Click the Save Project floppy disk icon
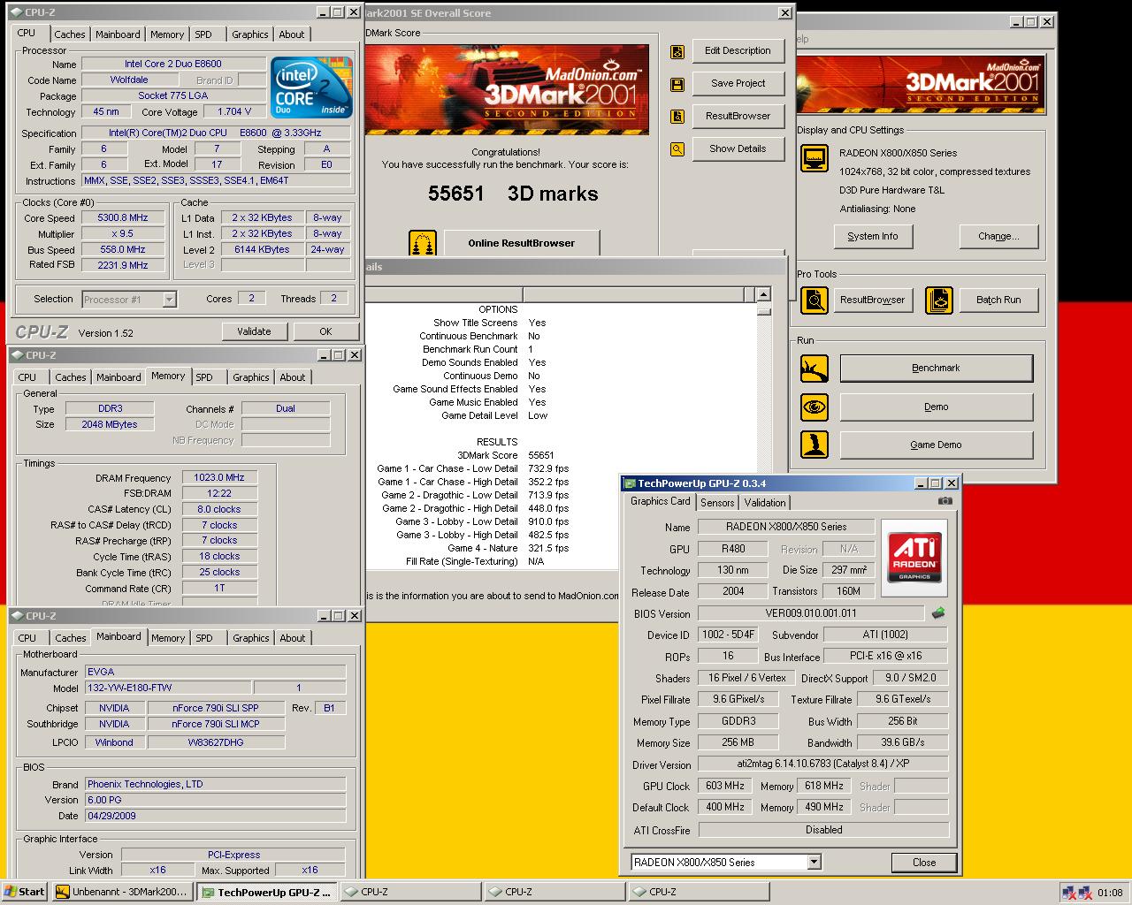The image size is (1132, 905). click(x=677, y=84)
